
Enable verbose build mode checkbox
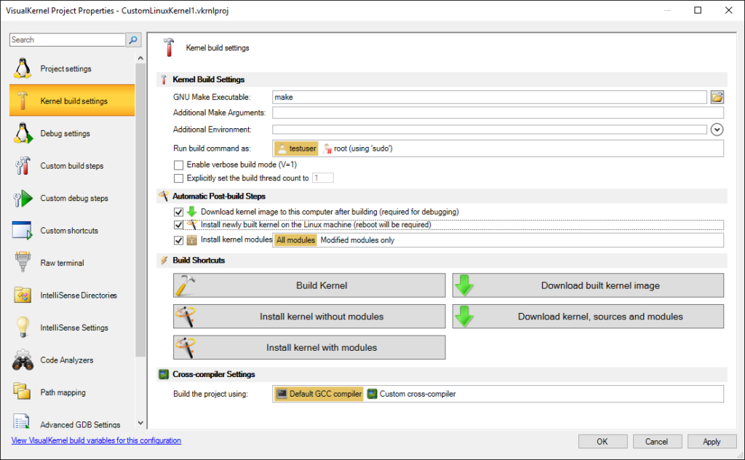[x=179, y=165]
